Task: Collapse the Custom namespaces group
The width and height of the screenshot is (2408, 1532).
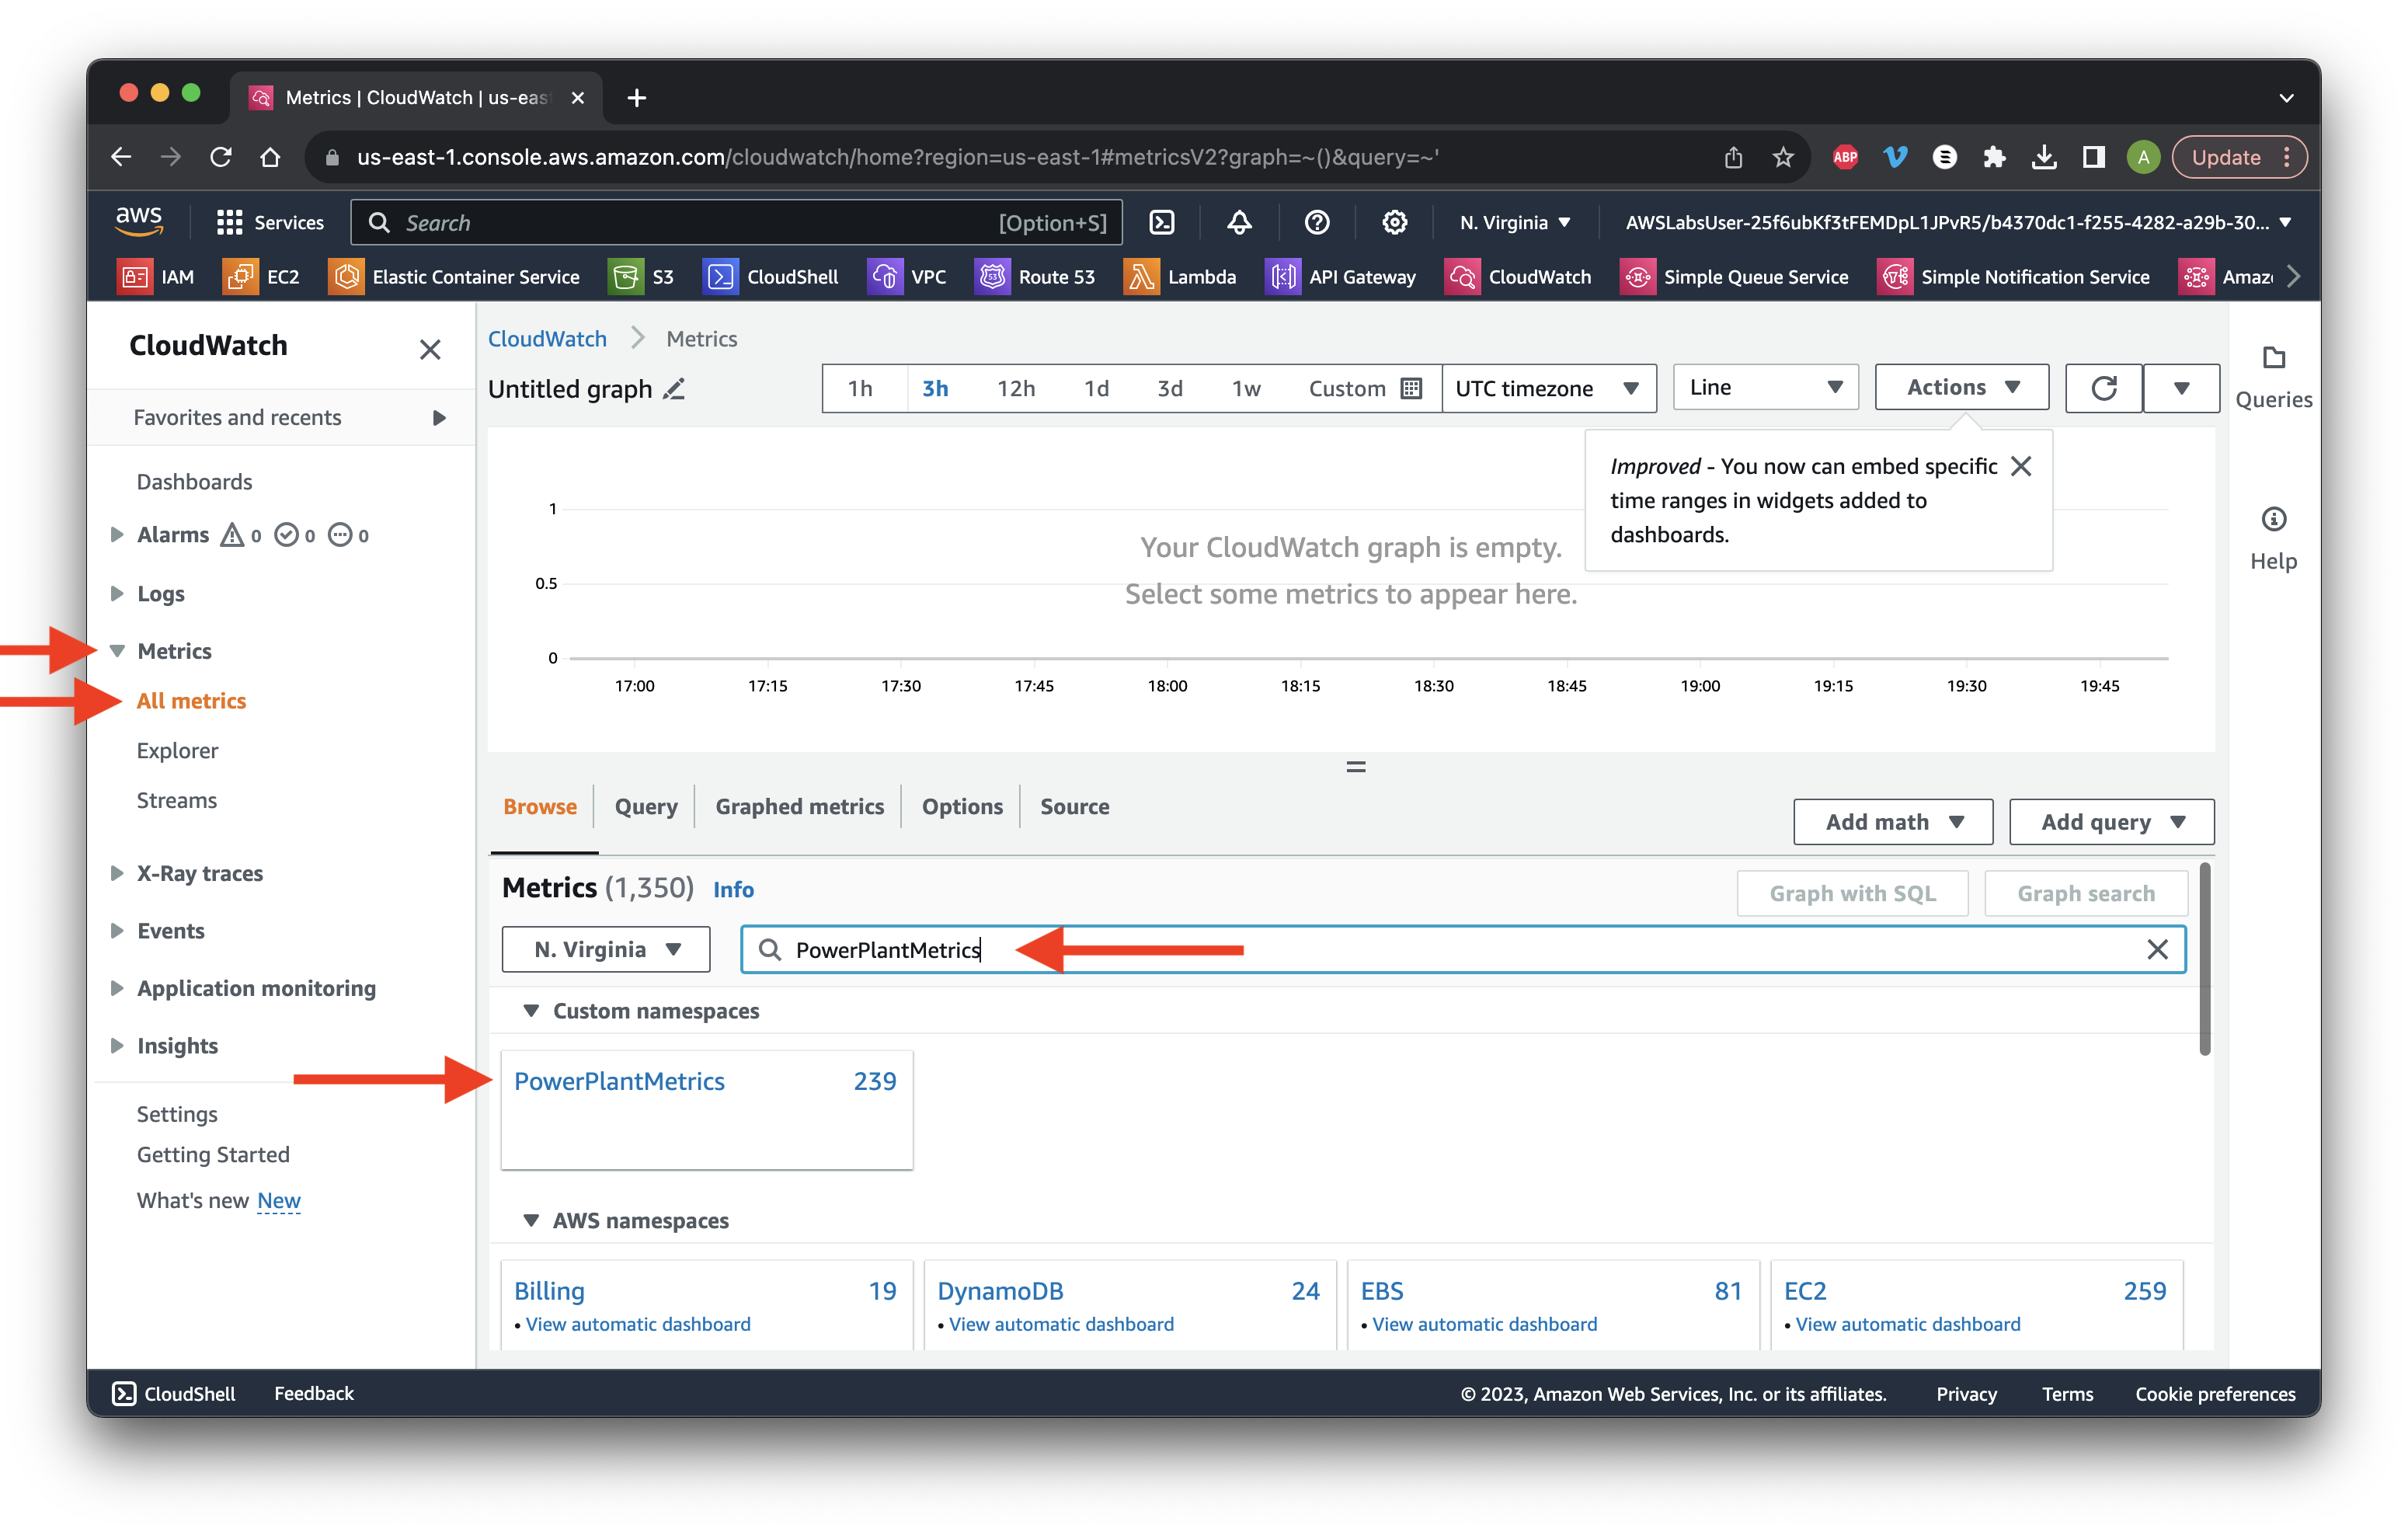Action: point(531,1011)
